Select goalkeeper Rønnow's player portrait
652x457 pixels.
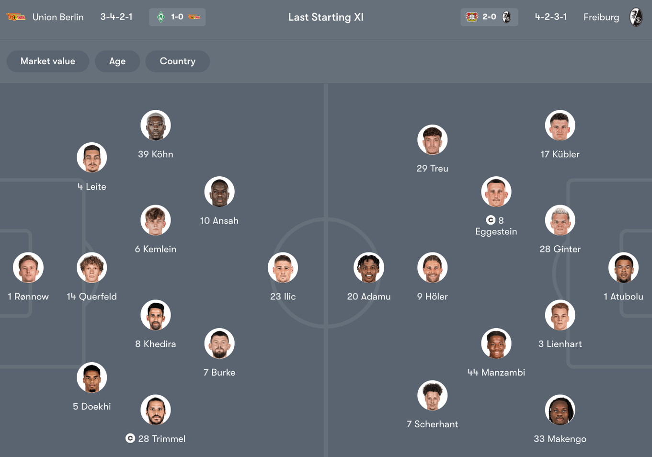click(x=28, y=267)
